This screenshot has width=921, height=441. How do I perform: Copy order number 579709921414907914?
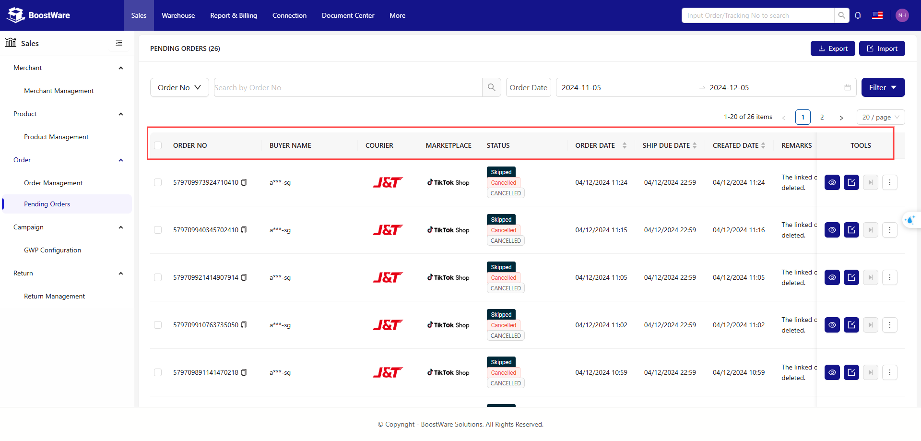point(244,277)
